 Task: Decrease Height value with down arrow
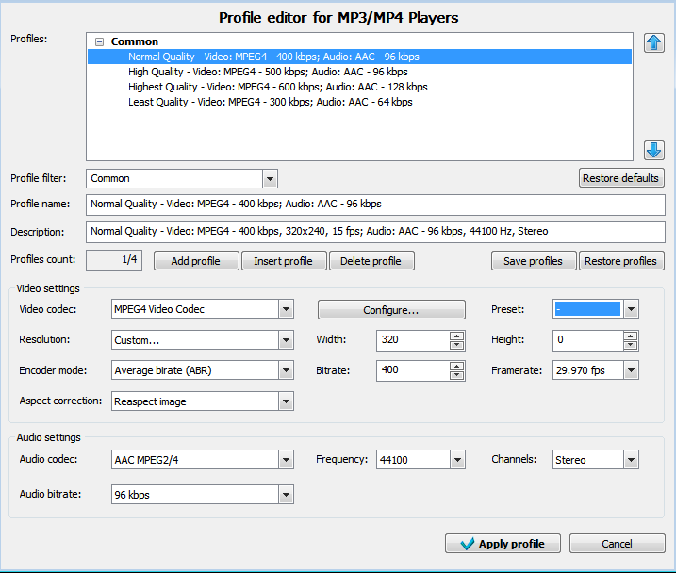[631, 345]
